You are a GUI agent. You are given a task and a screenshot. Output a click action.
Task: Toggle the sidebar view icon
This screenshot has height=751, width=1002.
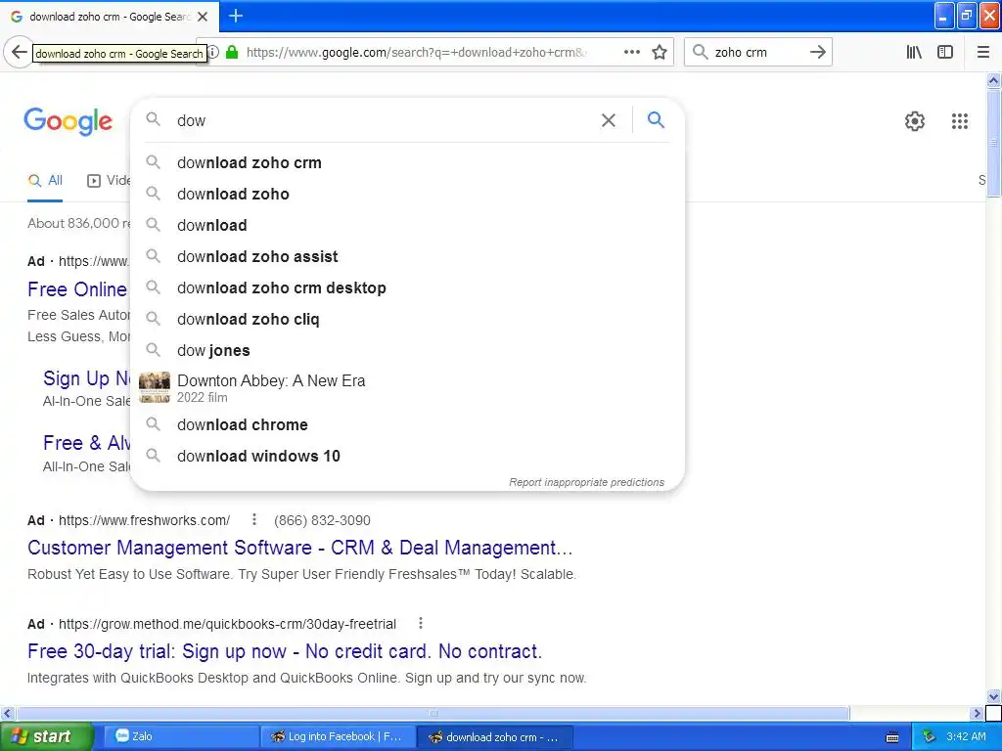click(x=945, y=52)
